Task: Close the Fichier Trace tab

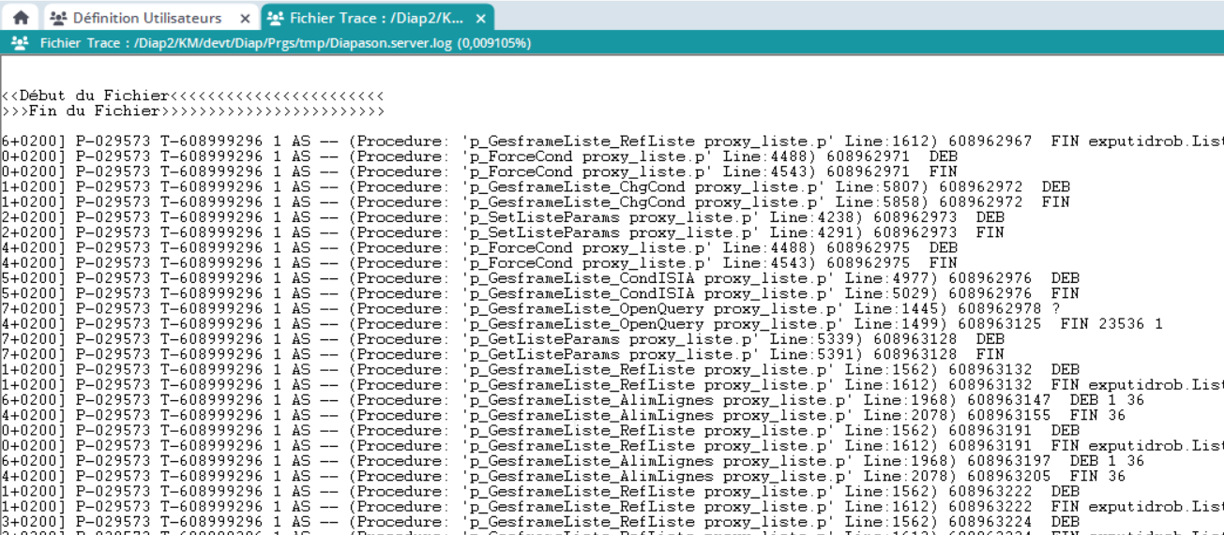Action: click(480, 19)
